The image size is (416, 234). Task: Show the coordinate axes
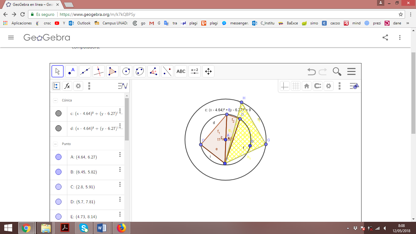[284, 86]
